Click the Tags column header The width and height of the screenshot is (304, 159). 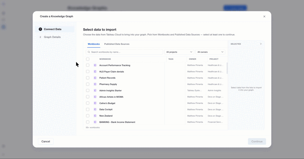[171, 59]
